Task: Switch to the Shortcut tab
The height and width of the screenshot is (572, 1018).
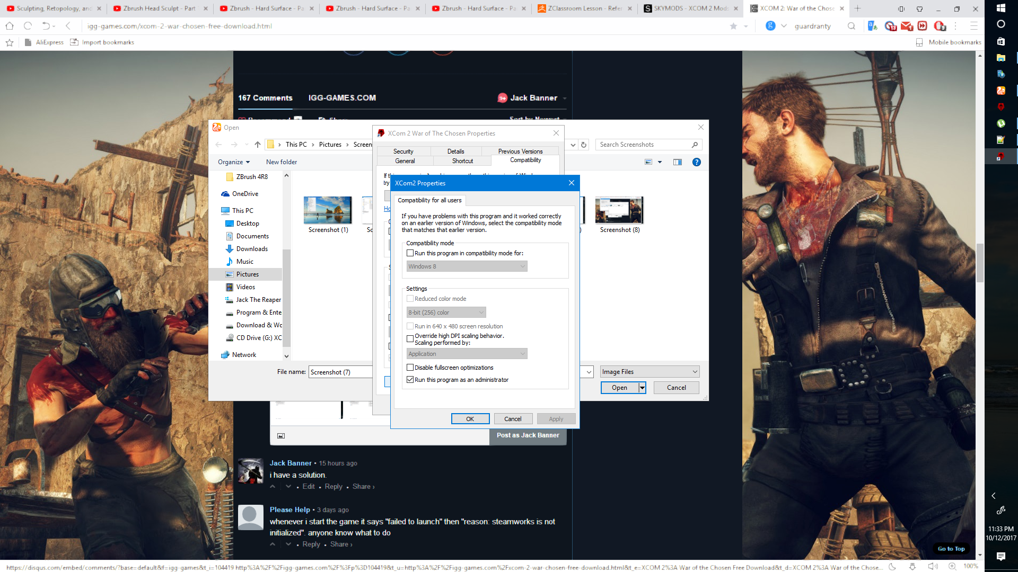Action: pyautogui.click(x=462, y=161)
